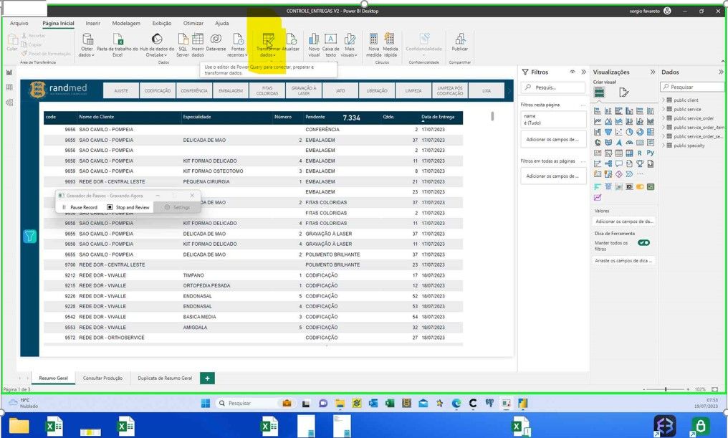Viewport: 728px width, 438px height.
Task: Expand the public service_order table
Action: tap(664, 118)
